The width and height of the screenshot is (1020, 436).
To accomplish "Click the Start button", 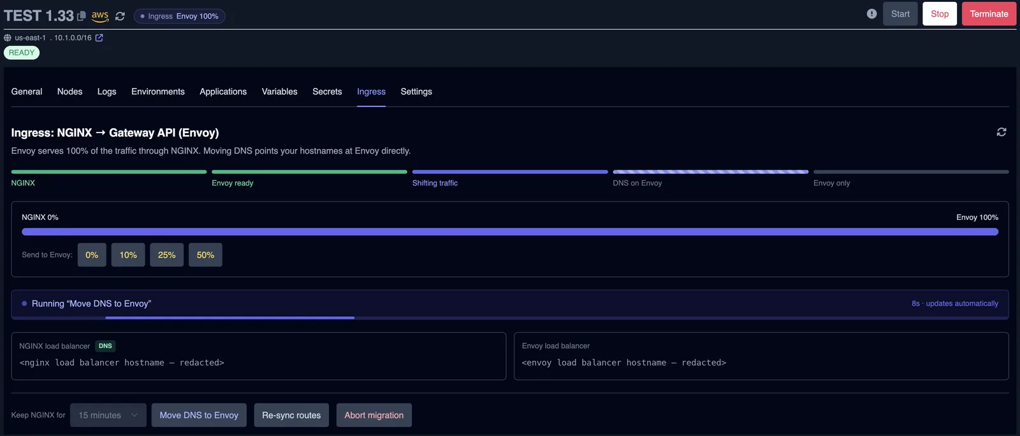I will (x=900, y=13).
